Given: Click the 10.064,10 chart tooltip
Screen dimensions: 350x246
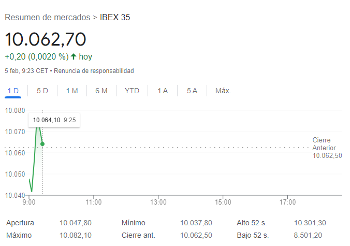Looking at the screenshot, I should 54,120.
